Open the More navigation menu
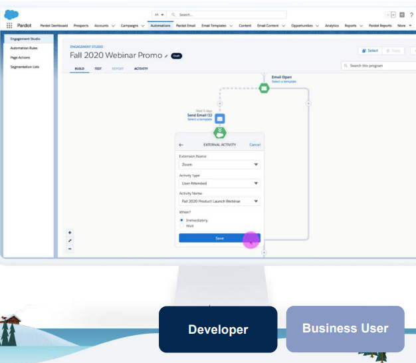The height and width of the screenshot is (363, 416). tap(404, 26)
